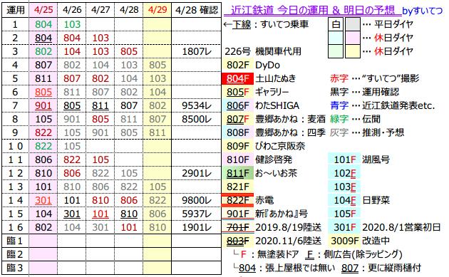Select the 9534レ confirmation cell
Screen dimensions: 449x277
pyautogui.click(x=197, y=105)
